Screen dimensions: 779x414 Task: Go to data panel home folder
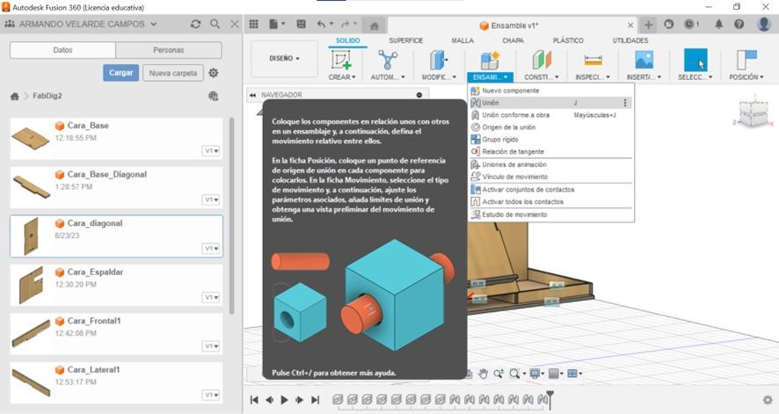(15, 97)
